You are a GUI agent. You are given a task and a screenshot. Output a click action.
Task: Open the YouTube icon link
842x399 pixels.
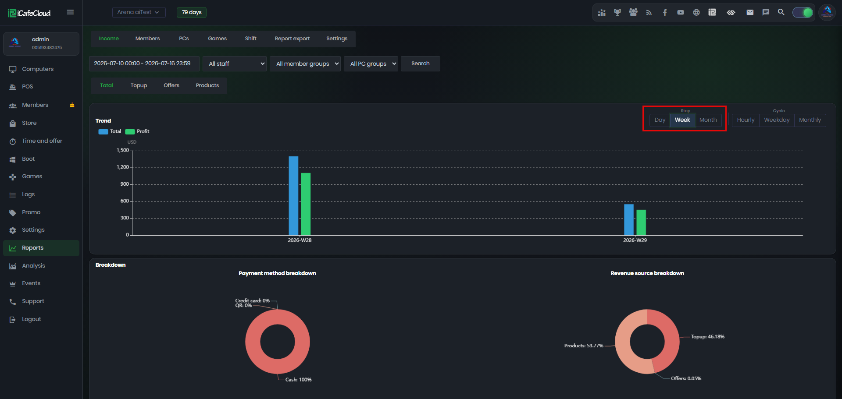click(x=681, y=12)
